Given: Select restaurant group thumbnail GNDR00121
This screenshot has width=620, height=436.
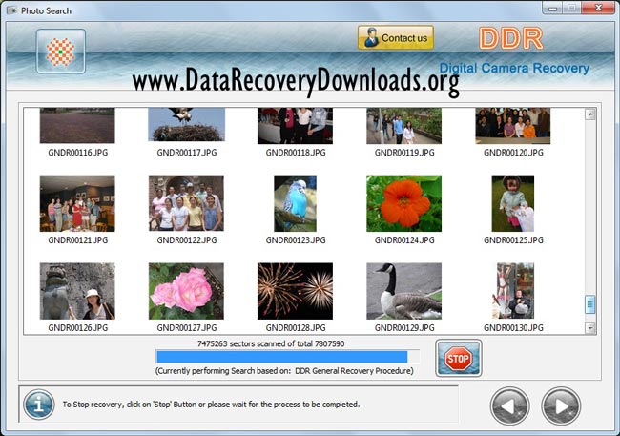Looking at the screenshot, I should (77, 203).
